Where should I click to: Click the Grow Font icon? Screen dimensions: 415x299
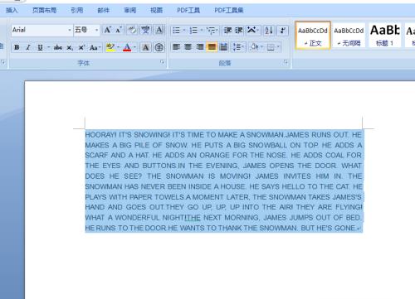click(108, 30)
